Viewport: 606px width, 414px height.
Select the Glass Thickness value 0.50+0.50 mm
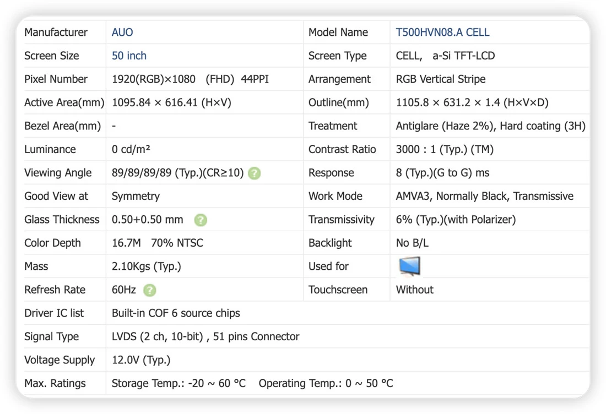coord(147,219)
